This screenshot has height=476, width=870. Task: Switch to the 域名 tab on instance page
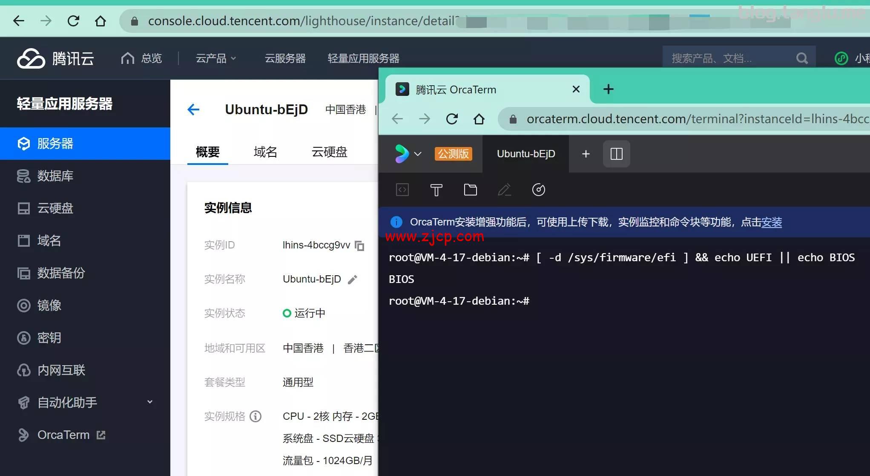265,152
